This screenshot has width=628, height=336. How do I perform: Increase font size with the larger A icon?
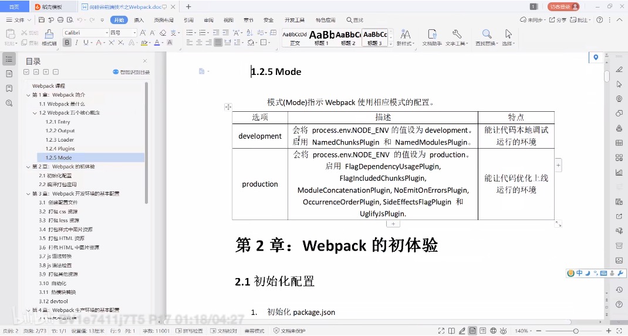(x=143, y=33)
